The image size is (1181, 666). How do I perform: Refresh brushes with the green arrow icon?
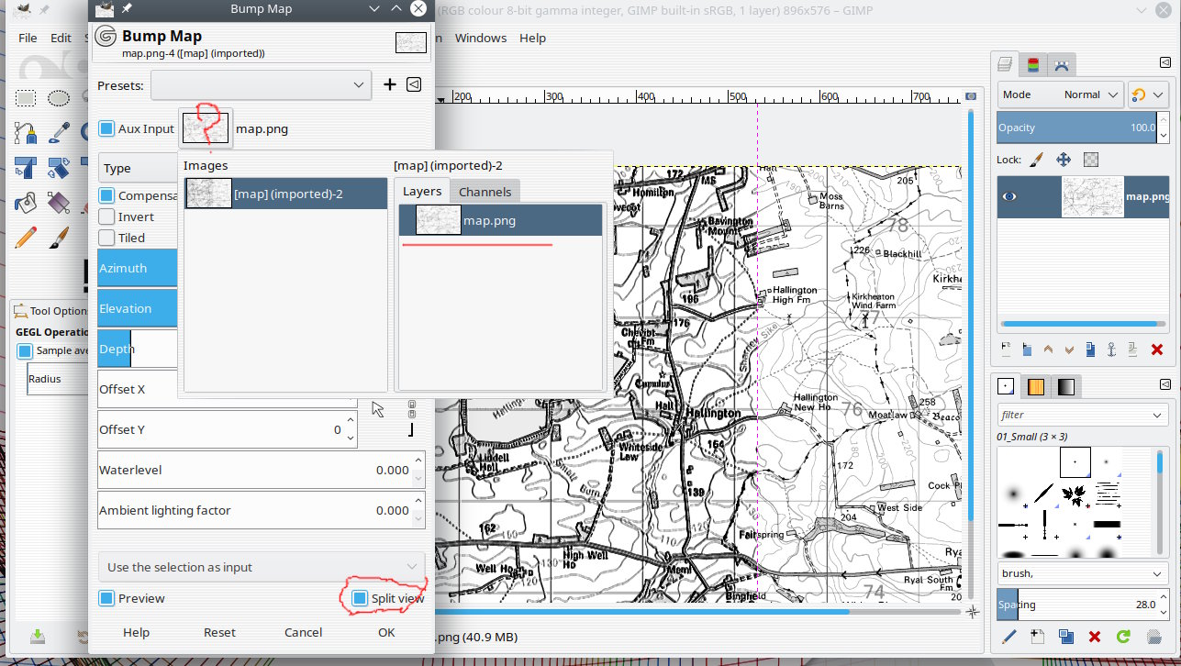1122,636
